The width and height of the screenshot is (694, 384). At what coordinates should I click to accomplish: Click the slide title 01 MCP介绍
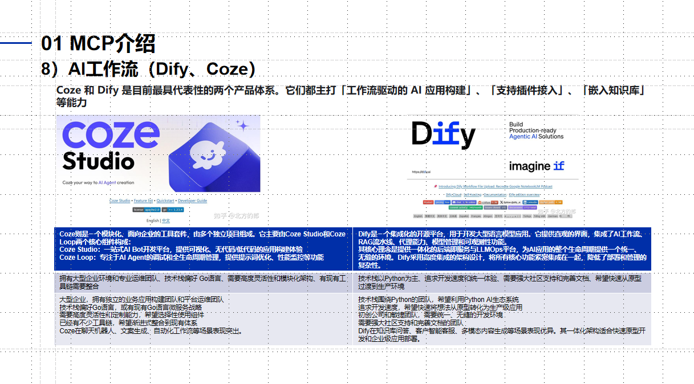pos(98,43)
